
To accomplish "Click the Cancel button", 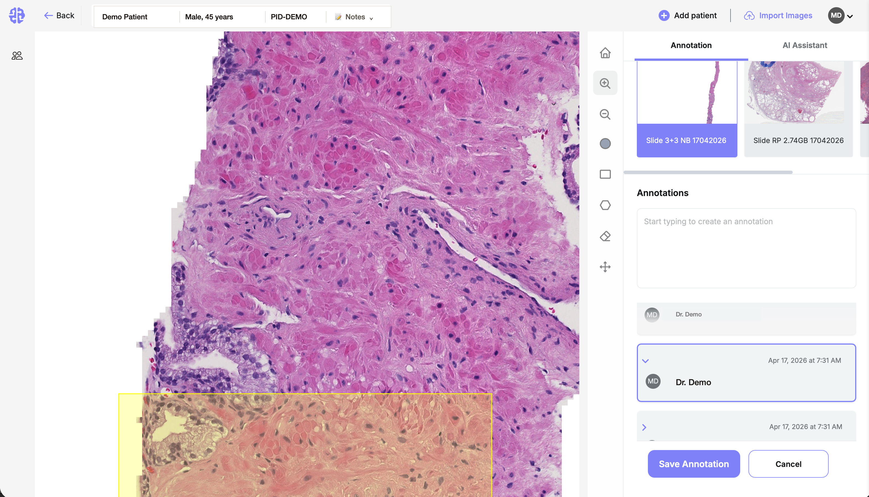I will [x=788, y=464].
